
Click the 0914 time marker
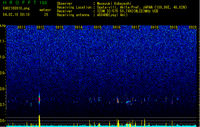click(79, 27)
